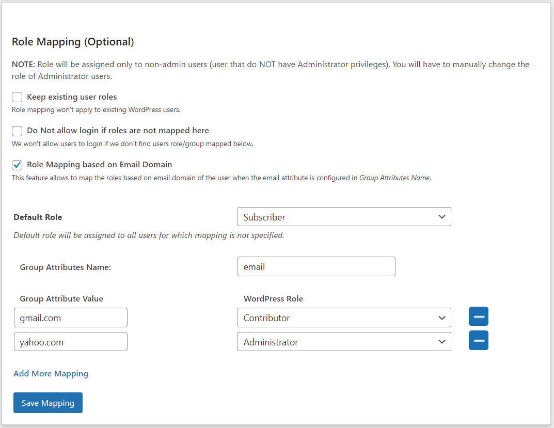554x428 pixels.
Task: Remove the gmail.com mapping row
Action: (479, 316)
